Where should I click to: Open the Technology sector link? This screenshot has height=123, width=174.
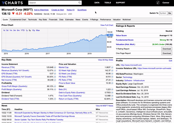[127, 77]
